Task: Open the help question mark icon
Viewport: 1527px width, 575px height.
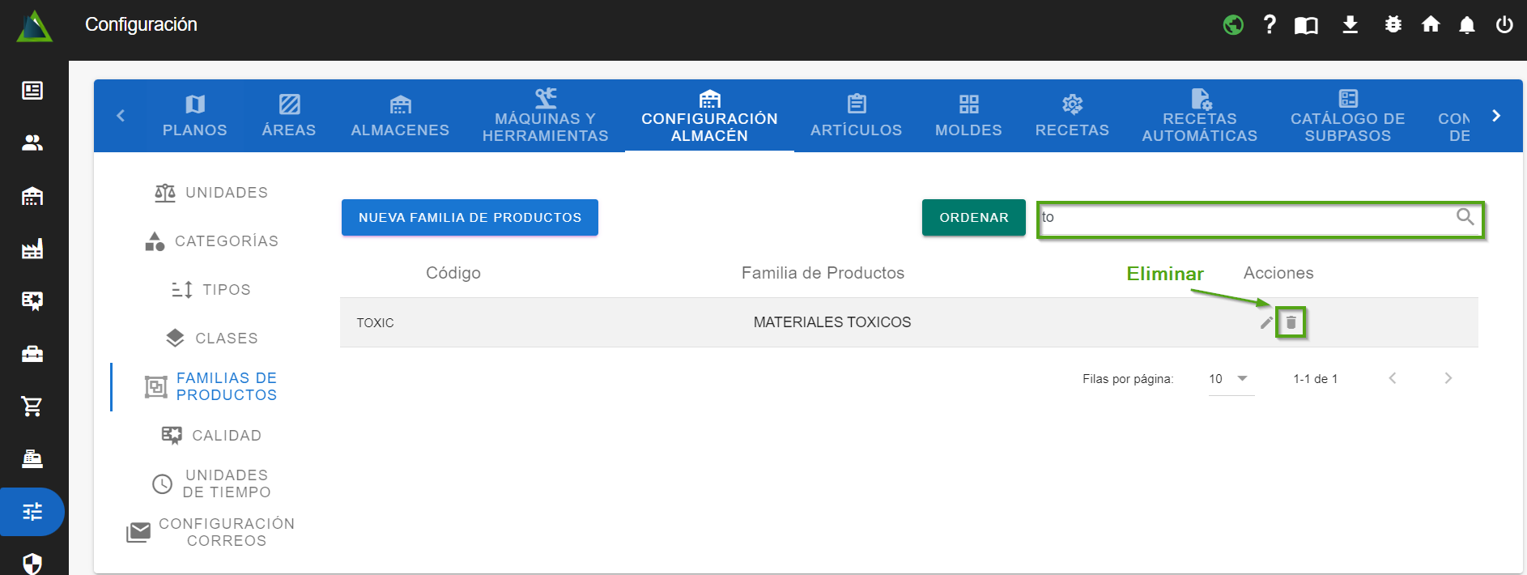Action: 1270,25
